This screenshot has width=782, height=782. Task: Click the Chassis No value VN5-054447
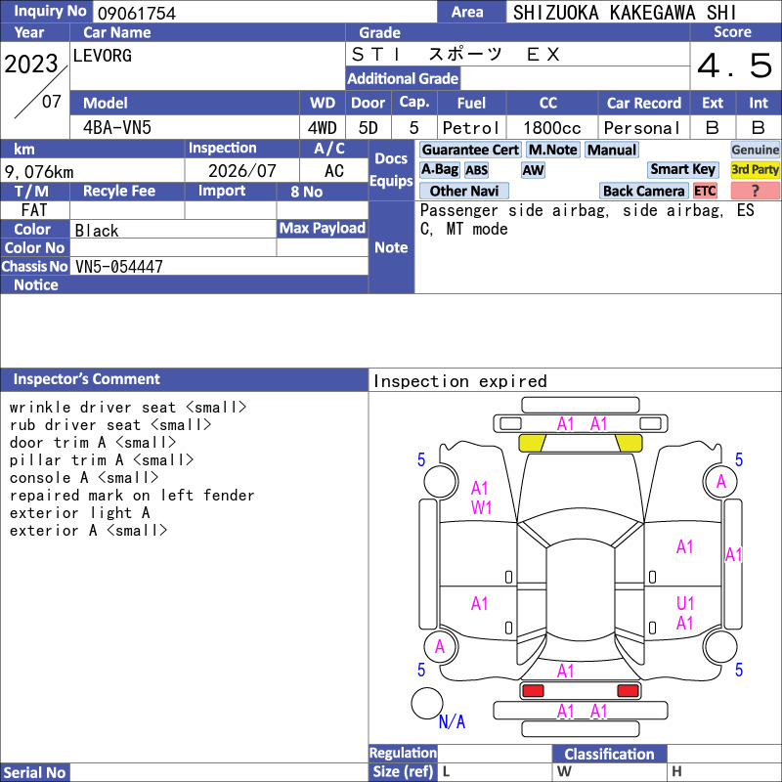coord(118,266)
